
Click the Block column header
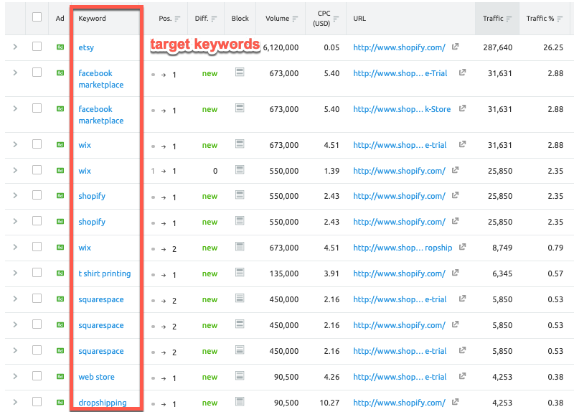click(x=240, y=19)
